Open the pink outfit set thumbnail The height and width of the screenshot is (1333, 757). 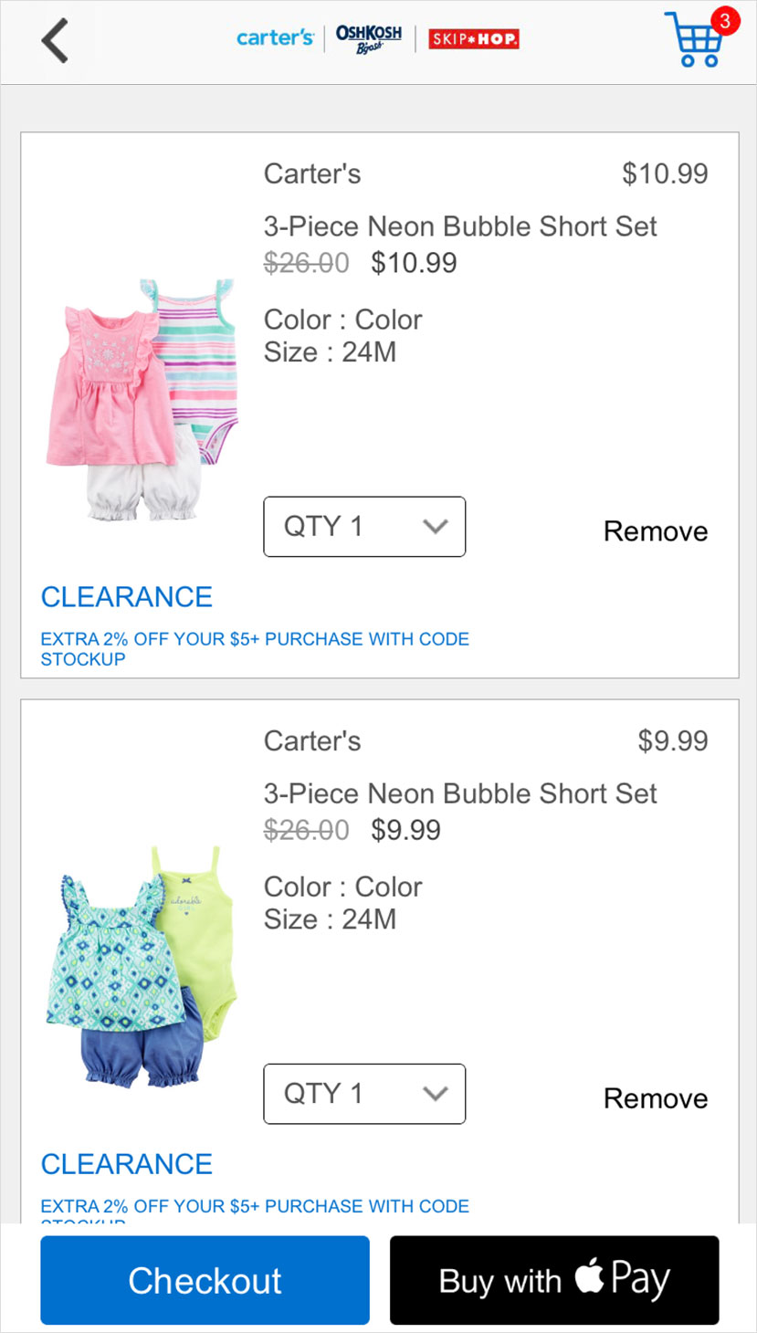141,400
